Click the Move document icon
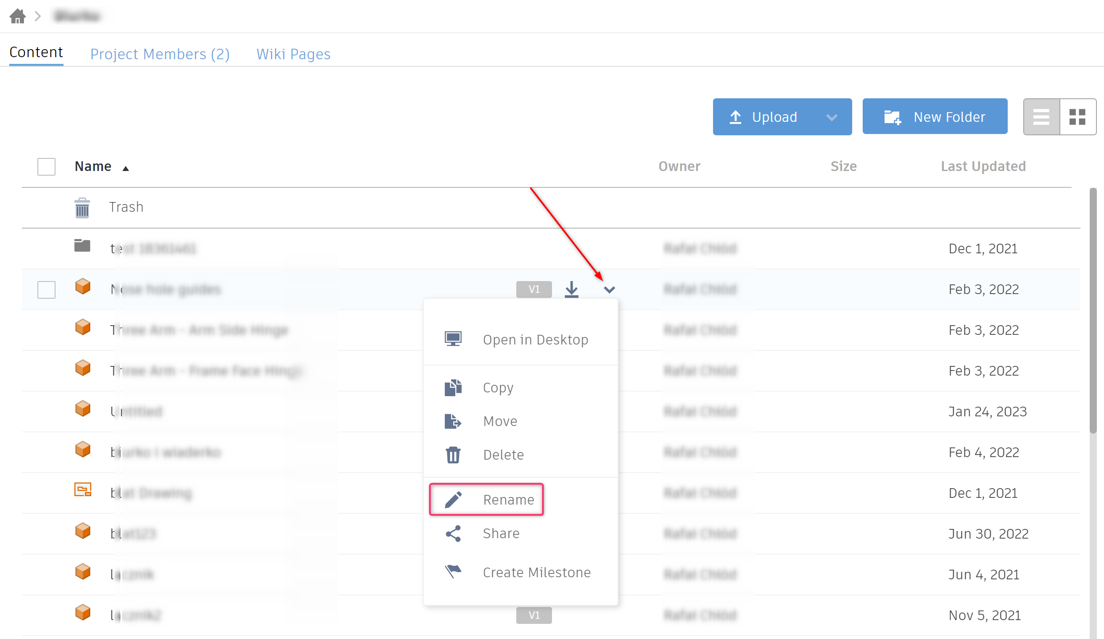Viewport: 1104px width, 639px height. click(454, 421)
